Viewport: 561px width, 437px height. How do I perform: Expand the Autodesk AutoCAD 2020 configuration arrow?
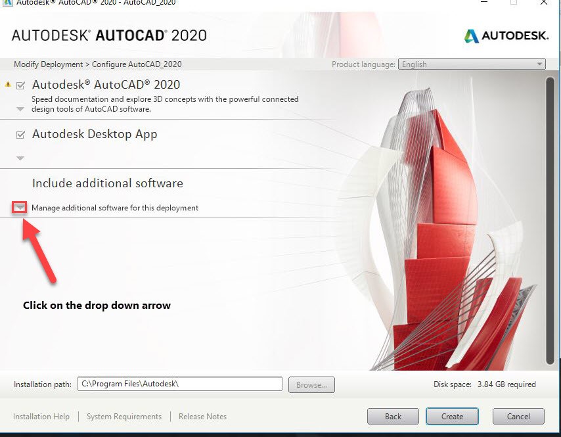point(20,109)
